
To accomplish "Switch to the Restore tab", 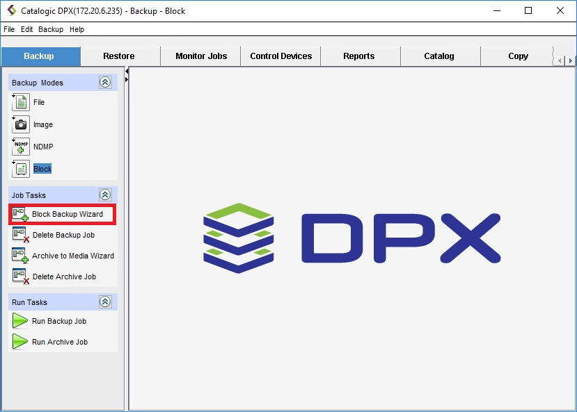I will click(119, 56).
